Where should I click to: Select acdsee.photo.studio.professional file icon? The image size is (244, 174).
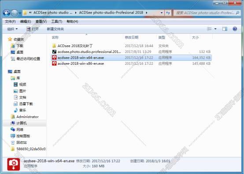point(54,52)
